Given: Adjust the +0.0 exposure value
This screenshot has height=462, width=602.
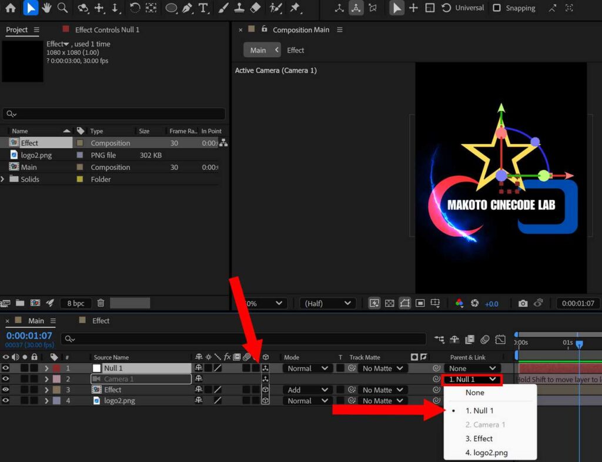Looking at the screenshot, I should pyautogui.click(x=491, y=304).
